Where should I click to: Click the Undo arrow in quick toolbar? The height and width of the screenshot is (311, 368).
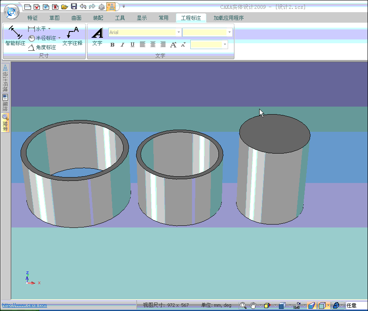83,7
